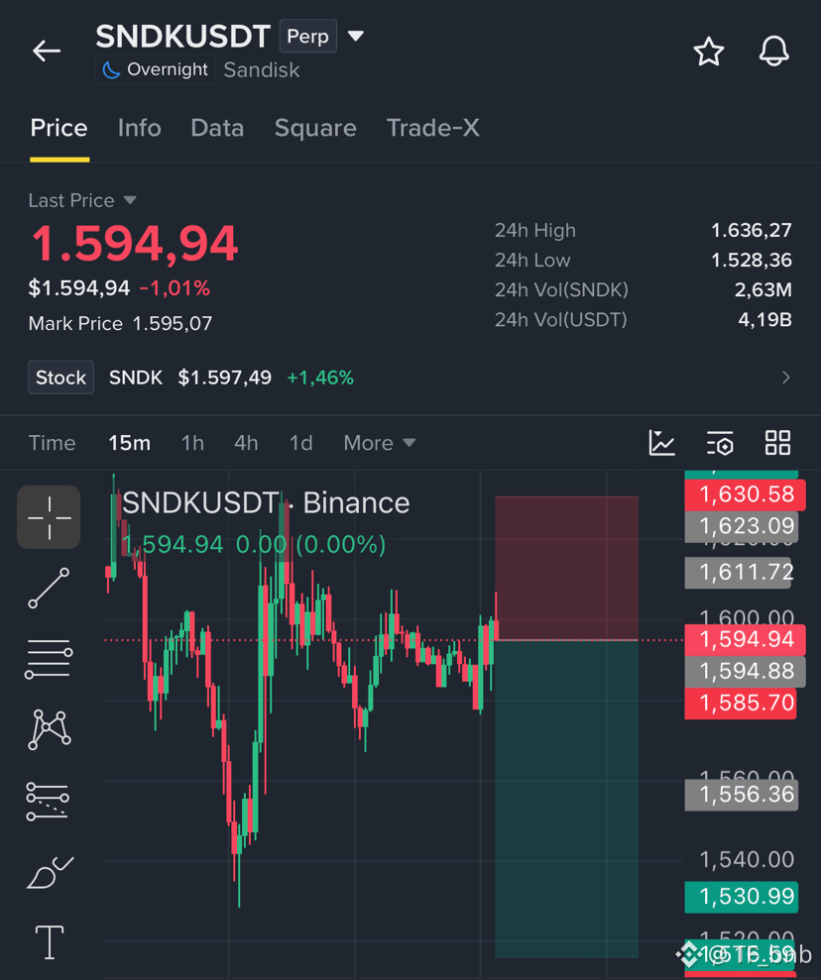Tap the Perp contract badge
821x980 pixels.
click(307, 37)
